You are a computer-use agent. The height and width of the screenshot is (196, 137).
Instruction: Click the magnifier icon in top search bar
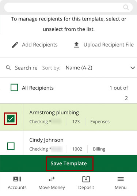click(x=126, y=7)
